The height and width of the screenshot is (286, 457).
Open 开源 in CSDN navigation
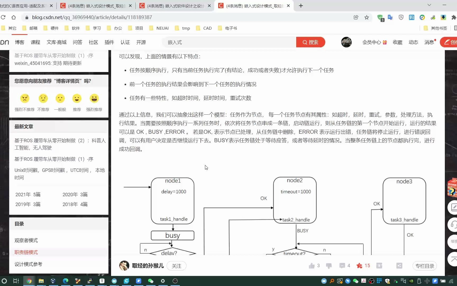[x=141, y=42]
